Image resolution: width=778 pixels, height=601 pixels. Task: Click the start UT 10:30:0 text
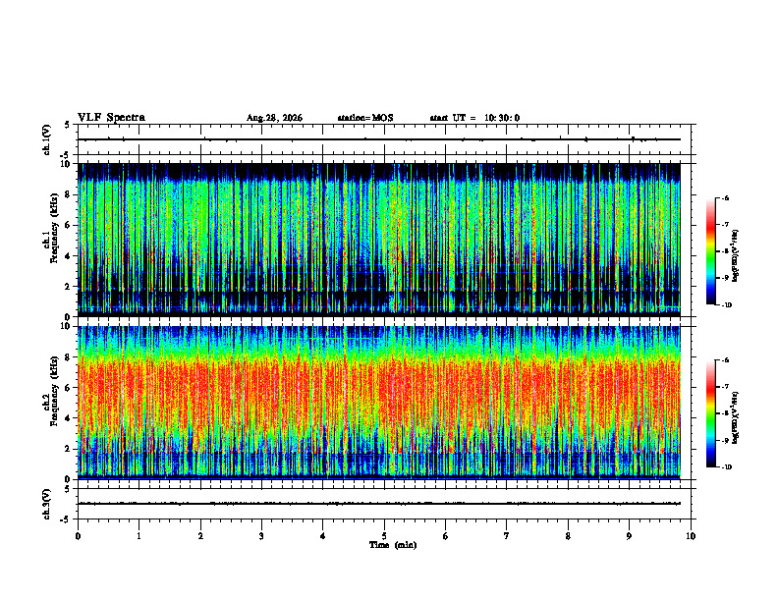pyautogui.click(x=474, y=118)
